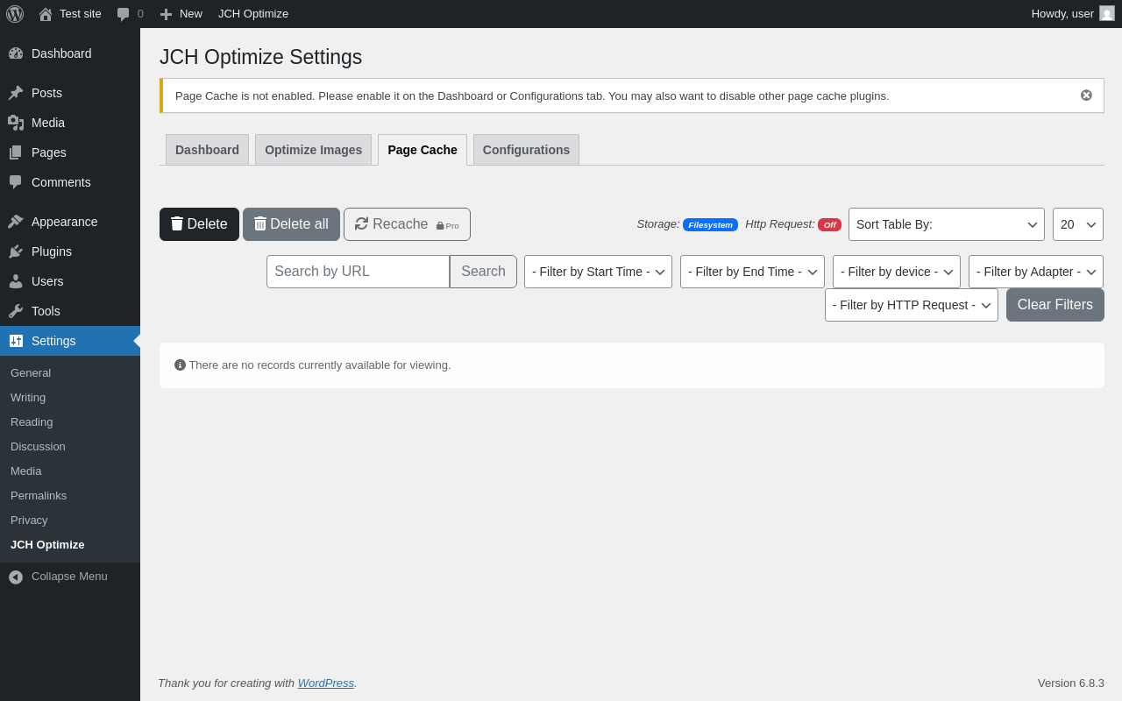1122x701 pixels.
Task: Click the Pro lock icon on Recache
Action: (440, 226)
